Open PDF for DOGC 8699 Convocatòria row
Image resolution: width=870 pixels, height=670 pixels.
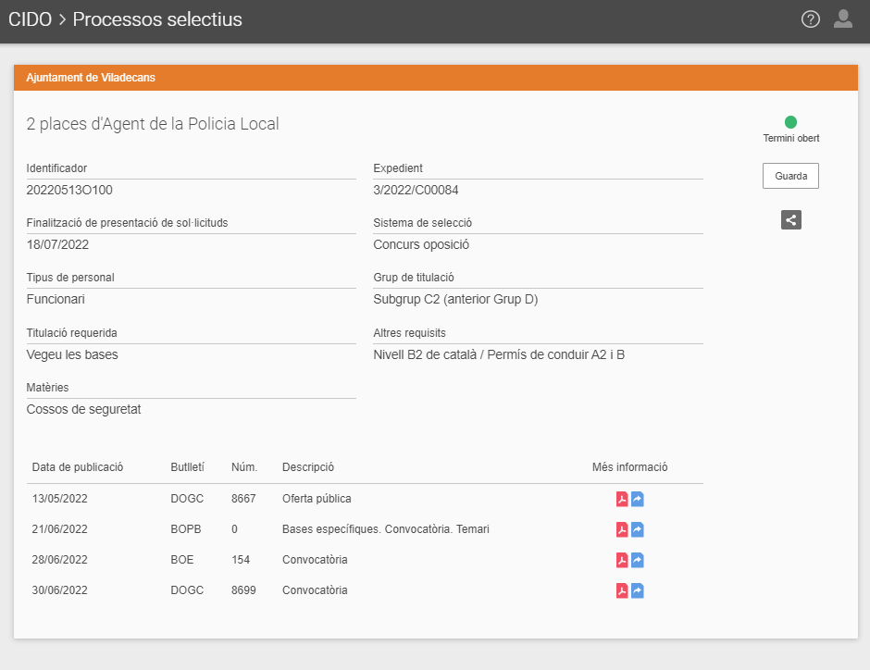click(x=622, y=590)
